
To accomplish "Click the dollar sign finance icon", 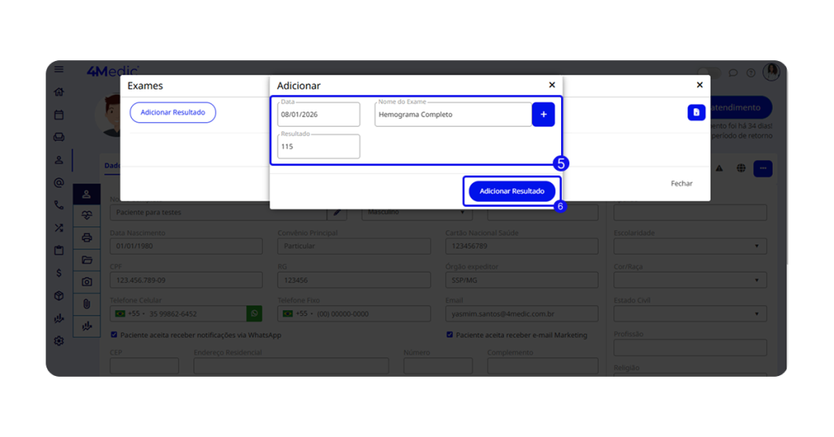I will [59, 273].
